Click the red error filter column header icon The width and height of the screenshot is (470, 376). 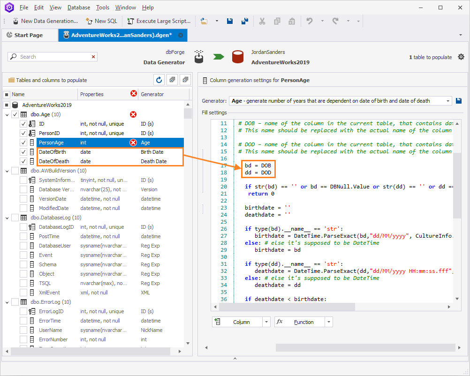pyautogui.click(x=134, y=94)
